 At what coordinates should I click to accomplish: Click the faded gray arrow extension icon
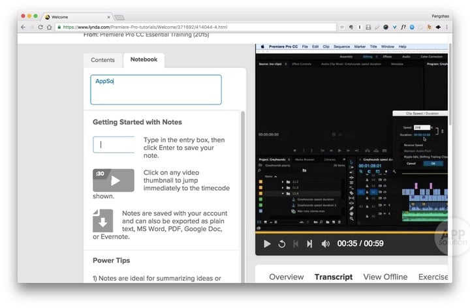[421, 27]
